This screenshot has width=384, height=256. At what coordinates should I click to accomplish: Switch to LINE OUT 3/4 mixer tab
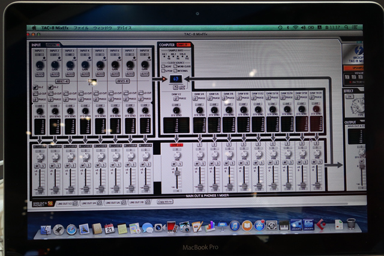pos(91,203)
